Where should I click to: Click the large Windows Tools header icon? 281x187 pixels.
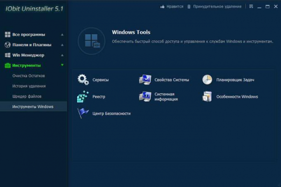coord(92,41)
